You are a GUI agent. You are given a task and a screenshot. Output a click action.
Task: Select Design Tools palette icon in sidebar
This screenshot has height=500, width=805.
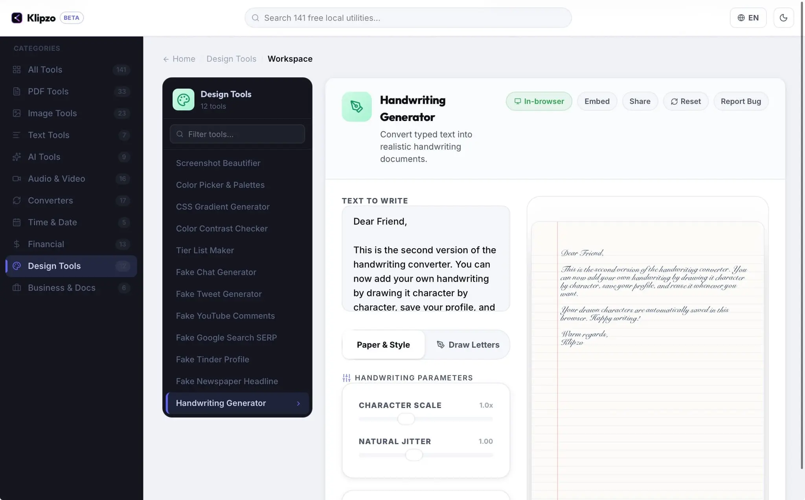17,266
